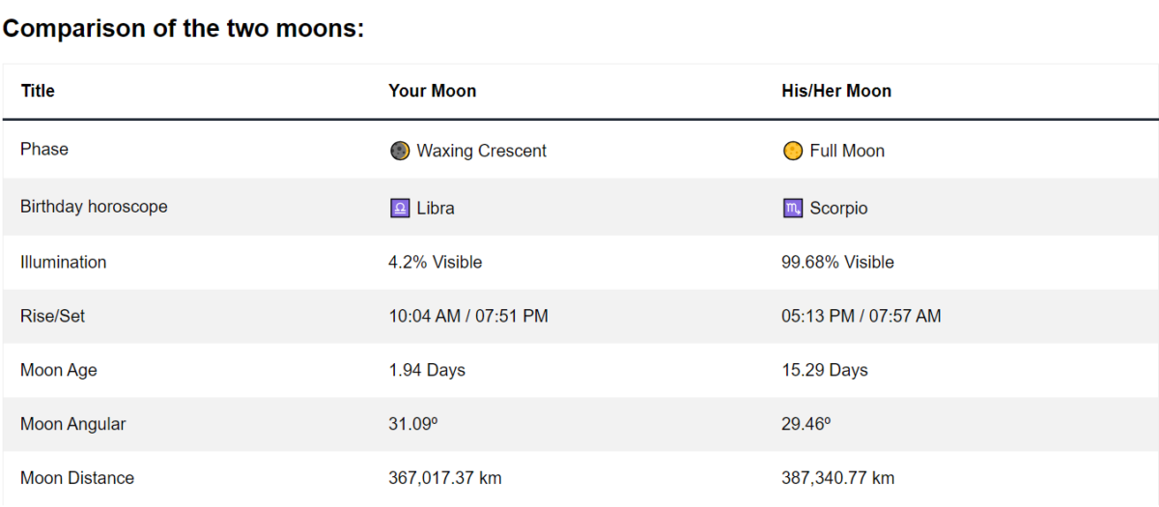Click the 1.94 Days moon age value
1159x507 pixels.
coord(426,370)
